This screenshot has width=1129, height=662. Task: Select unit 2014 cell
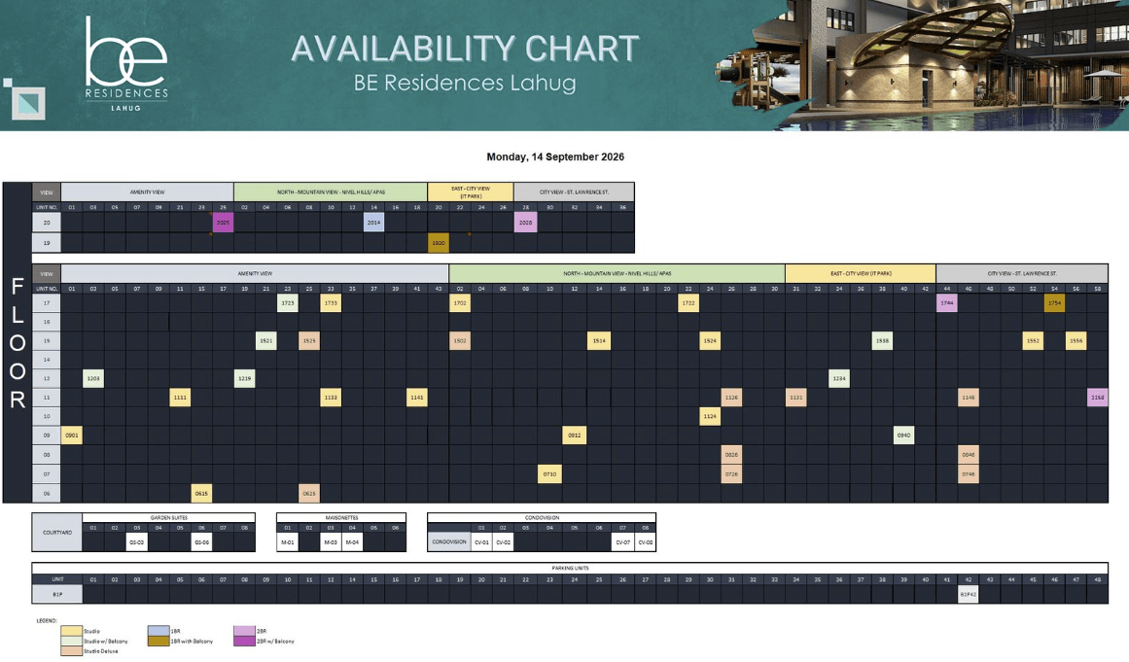373,223
